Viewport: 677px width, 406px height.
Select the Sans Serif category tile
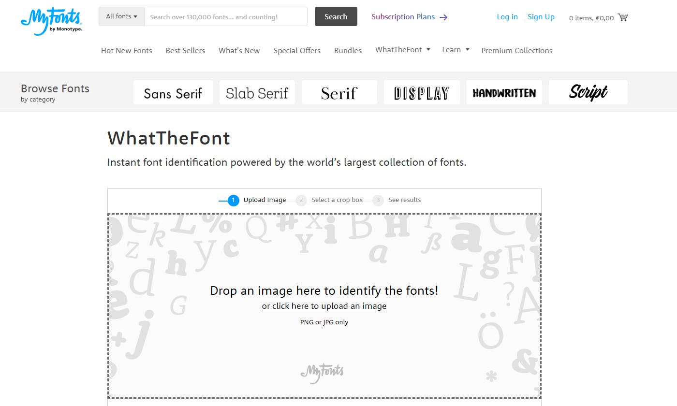[173, 93]
